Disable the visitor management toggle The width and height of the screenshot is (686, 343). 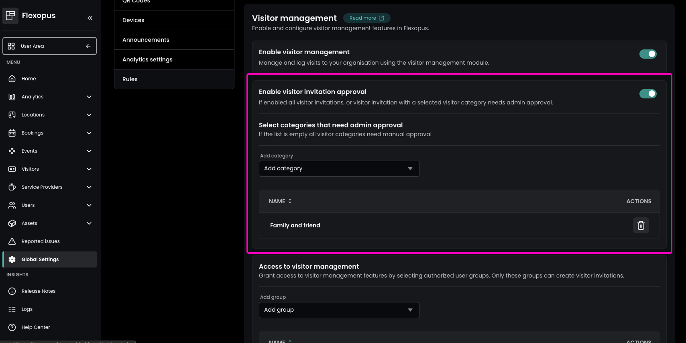[647, 54]
